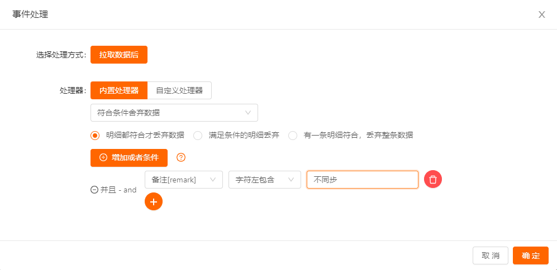This screenshot has height=270, width=557.
Task: Open the 字符左包含 operator dropdown
Action: pyautogui.click(x=264, y=180)
